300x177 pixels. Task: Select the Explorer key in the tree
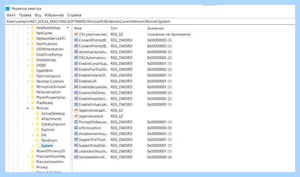pyautogui.click(x=48, y=130)
